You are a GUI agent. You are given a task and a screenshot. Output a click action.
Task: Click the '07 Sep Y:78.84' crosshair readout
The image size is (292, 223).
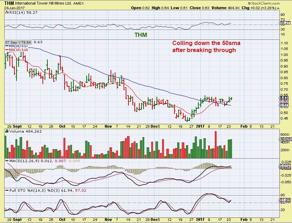click(x=18, y=42)
